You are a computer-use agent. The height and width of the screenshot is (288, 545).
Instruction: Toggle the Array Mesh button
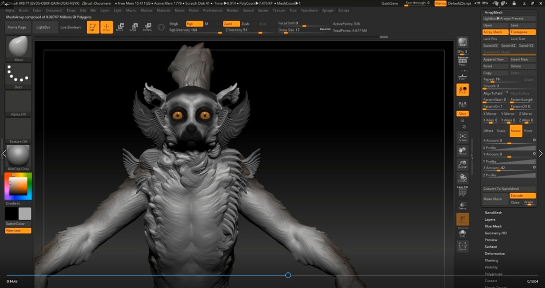(x=495, y=32)
